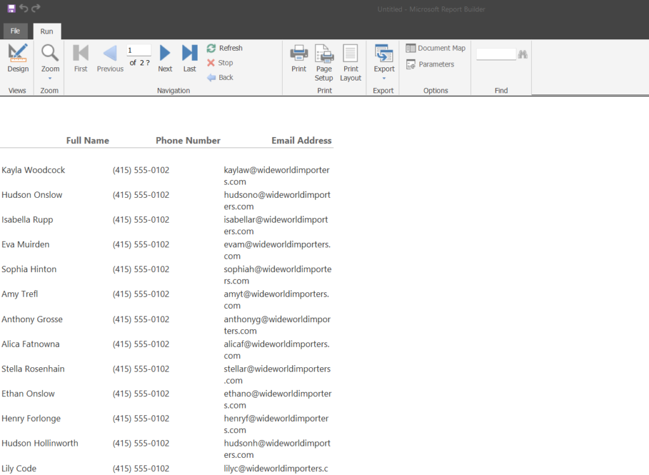Click Kayla Woodcock's phone number

tap(141, 170)
